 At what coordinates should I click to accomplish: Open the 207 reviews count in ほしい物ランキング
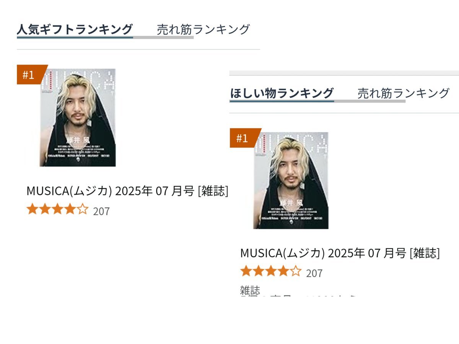[314, 273]
